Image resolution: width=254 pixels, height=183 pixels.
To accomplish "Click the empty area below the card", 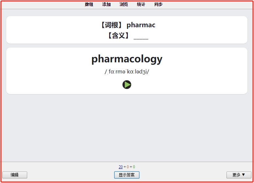I will point(127,128).
